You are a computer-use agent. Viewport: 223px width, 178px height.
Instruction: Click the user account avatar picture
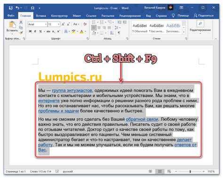click(170, 8)
